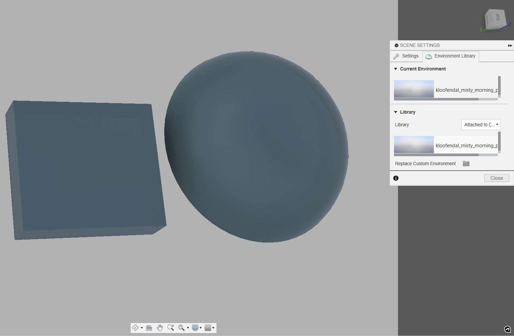Open the Orbit tool dropdown arrow

click(x=142, y=328)
